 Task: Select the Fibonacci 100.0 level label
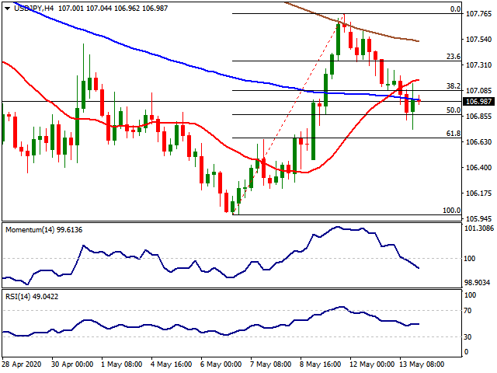coord(451,211)
